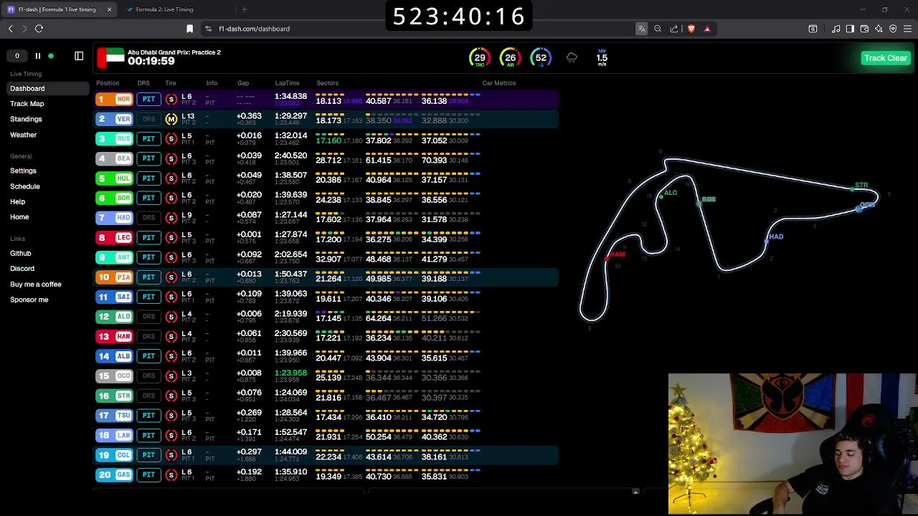The width and height of the screenshot is (918, 516).
Task: Click the Sectors column header
Action: point(327,83)
